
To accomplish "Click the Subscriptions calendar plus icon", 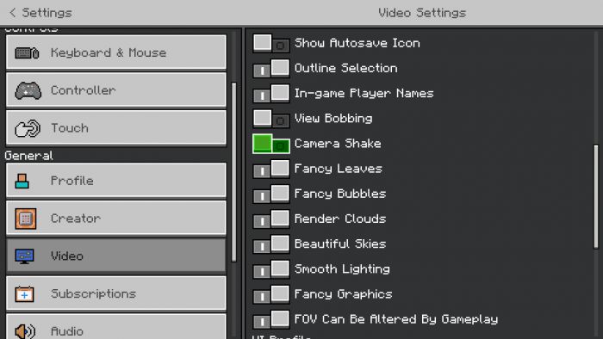I will [25, 294].
